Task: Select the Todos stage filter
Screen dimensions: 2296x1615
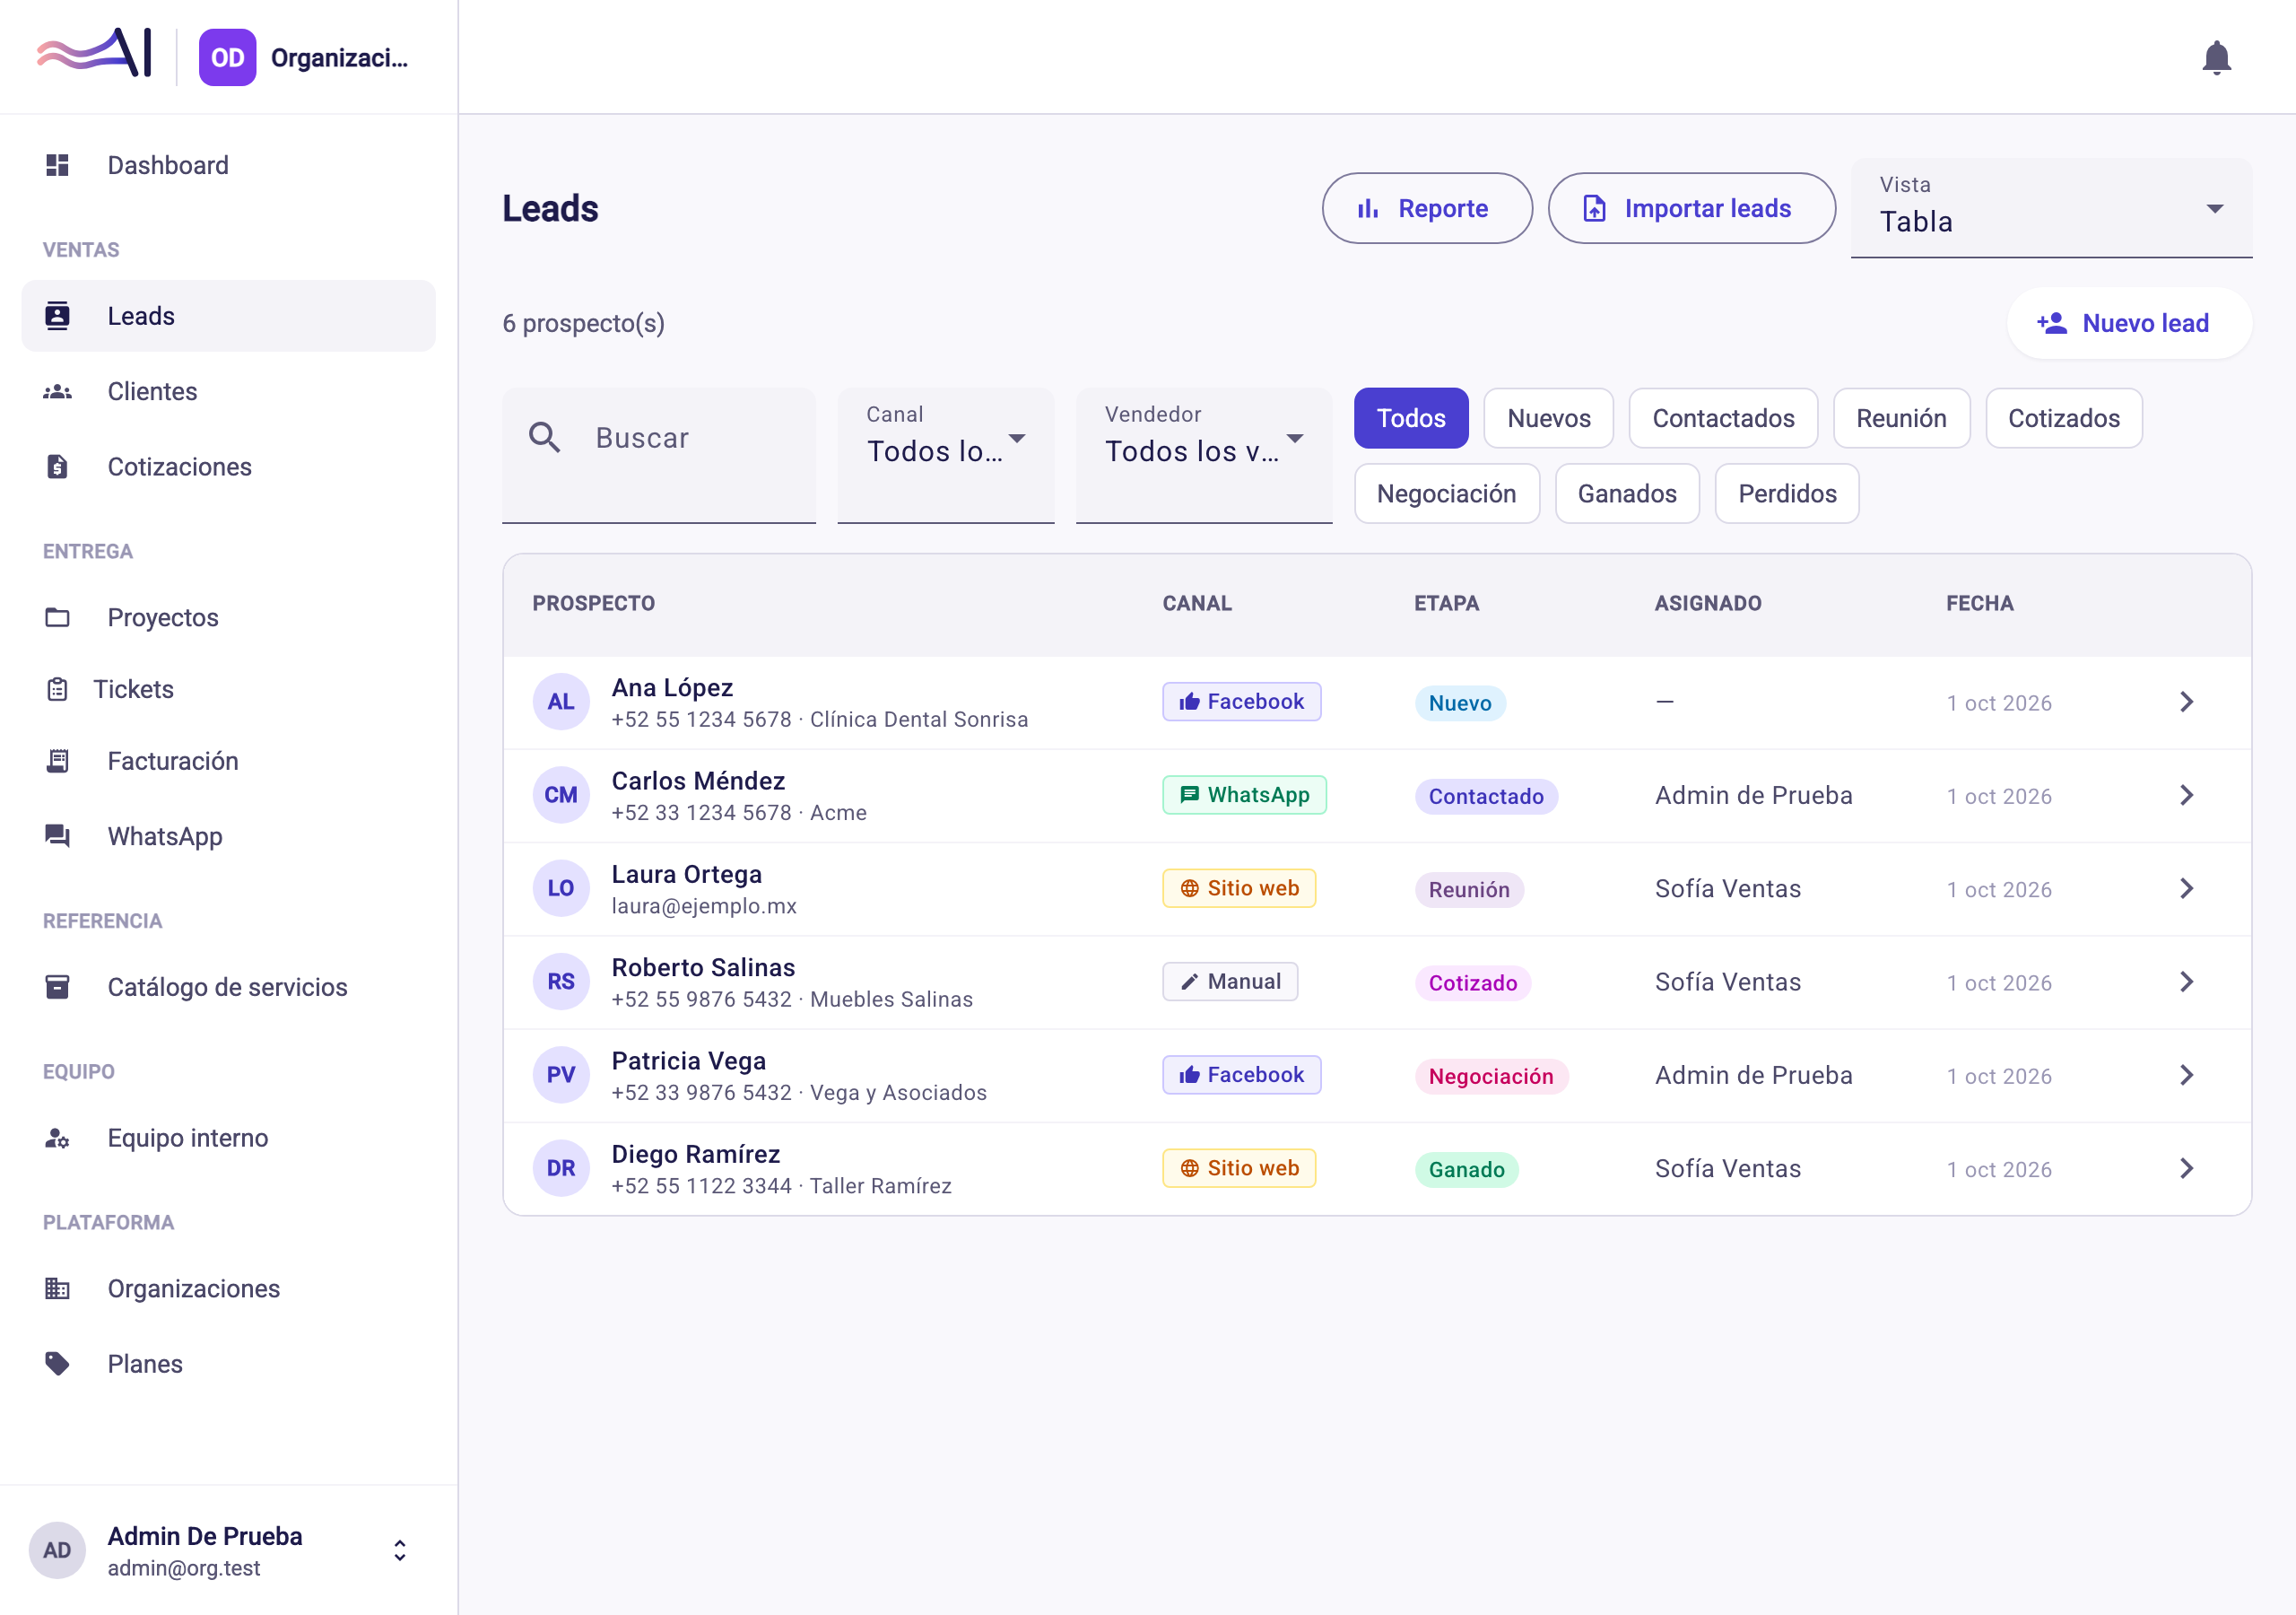Action: 1410,418
